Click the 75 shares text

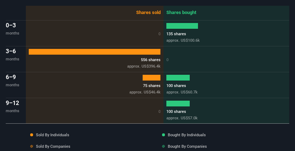(152, 86)
